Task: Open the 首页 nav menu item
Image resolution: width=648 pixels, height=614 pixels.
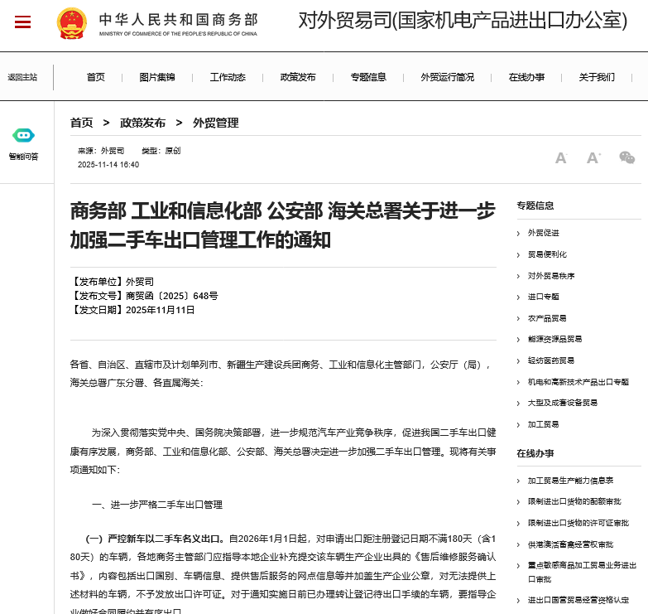Action: point(96,77)
